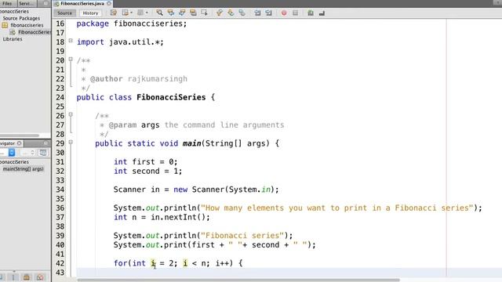502x282 pixels.
Task: Click line number 42 in gutter
Action: pos(60,263)
